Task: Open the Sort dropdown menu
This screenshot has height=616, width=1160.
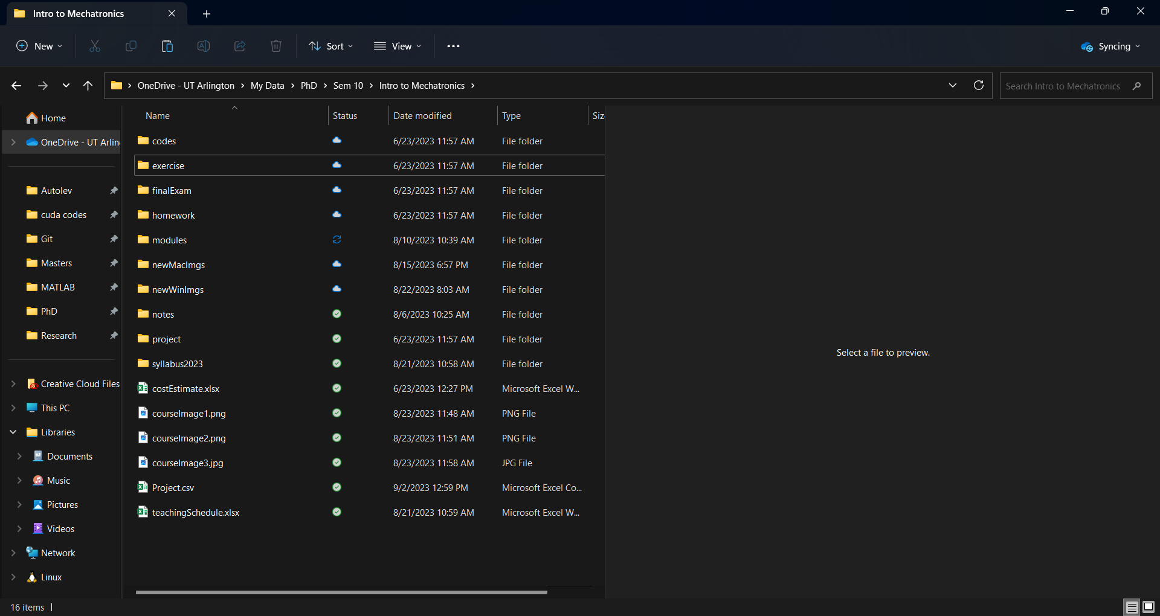Action: [x=331, y=47]
